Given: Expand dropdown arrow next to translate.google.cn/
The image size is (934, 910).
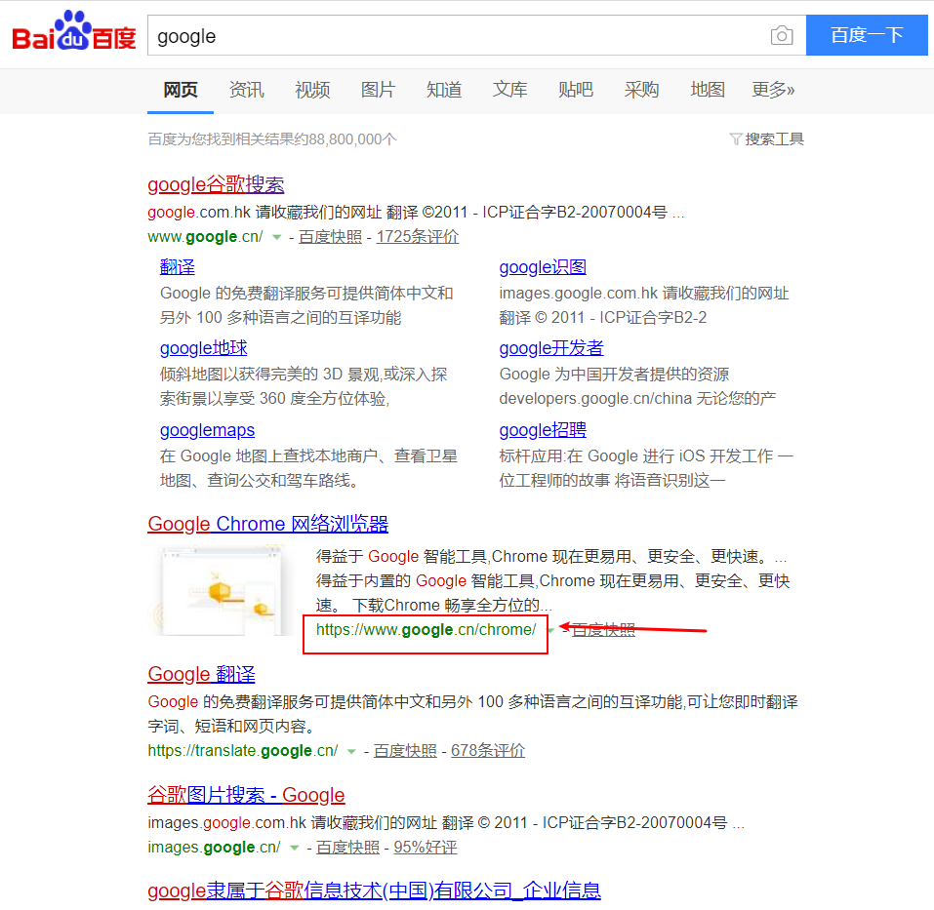Looking at the screenshot, I should tap(351, 751).
